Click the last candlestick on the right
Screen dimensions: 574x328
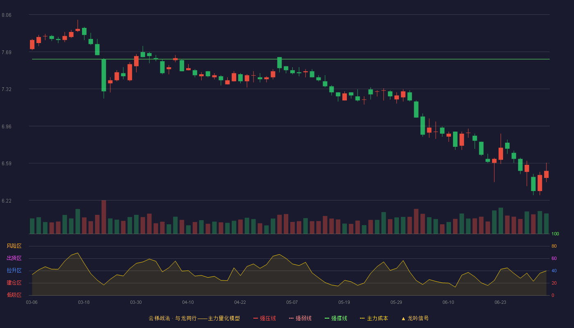tap(547, 174)
